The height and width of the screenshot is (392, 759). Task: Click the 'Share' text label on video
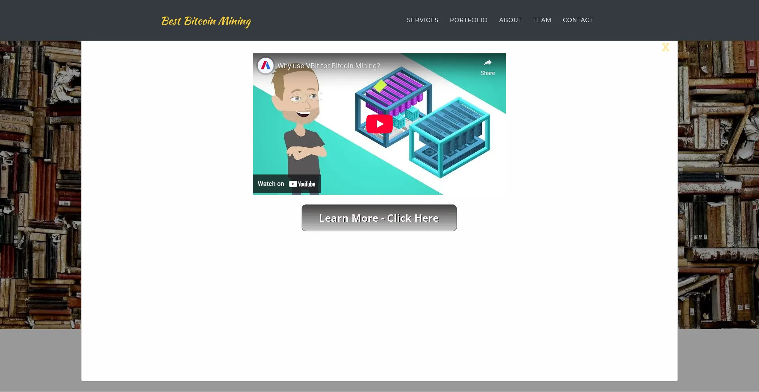(487, 73)
